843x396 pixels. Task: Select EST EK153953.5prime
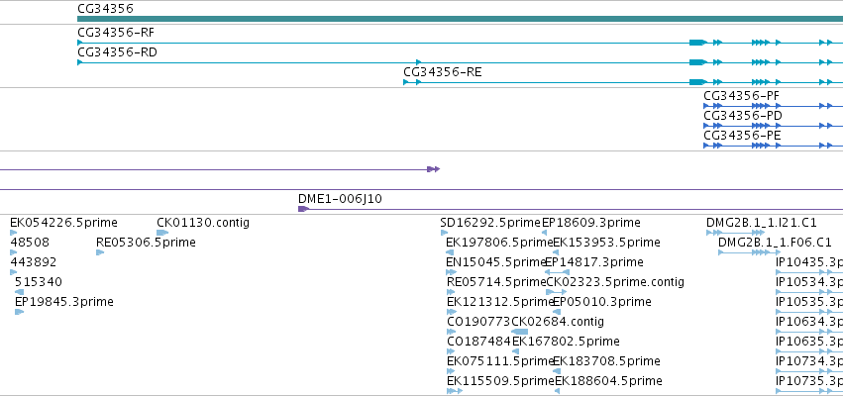click(x=606, y=243)
